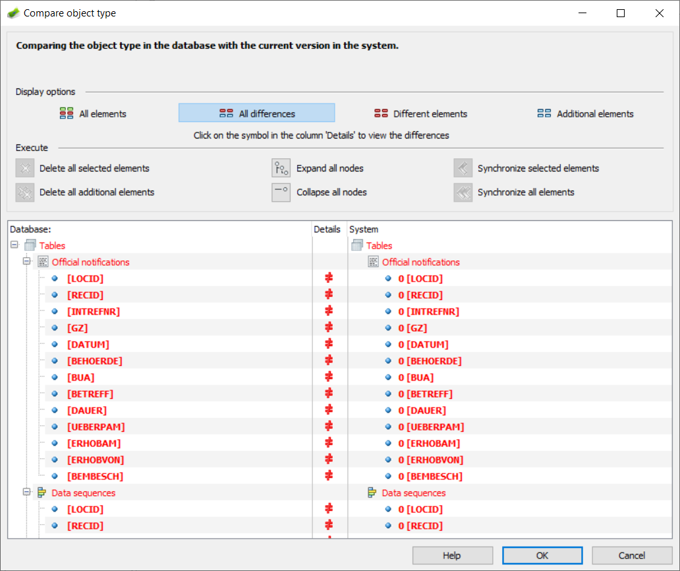Click the difference symbol next to [LOCID]

click(x=327, y=278)
